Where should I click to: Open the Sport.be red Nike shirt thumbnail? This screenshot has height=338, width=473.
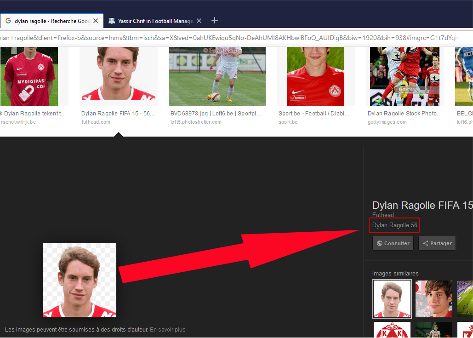click(315, 76)
